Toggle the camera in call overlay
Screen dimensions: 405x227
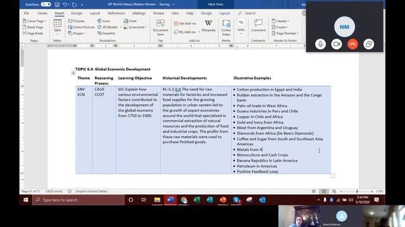click(x=336, y=44)
